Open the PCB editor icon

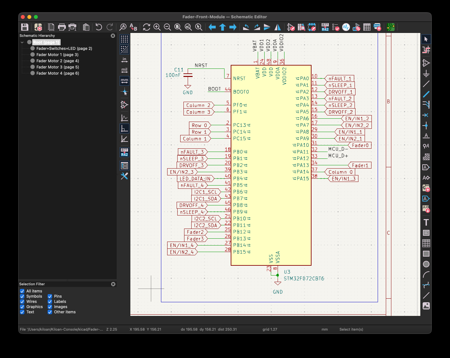tap(391, 27)
